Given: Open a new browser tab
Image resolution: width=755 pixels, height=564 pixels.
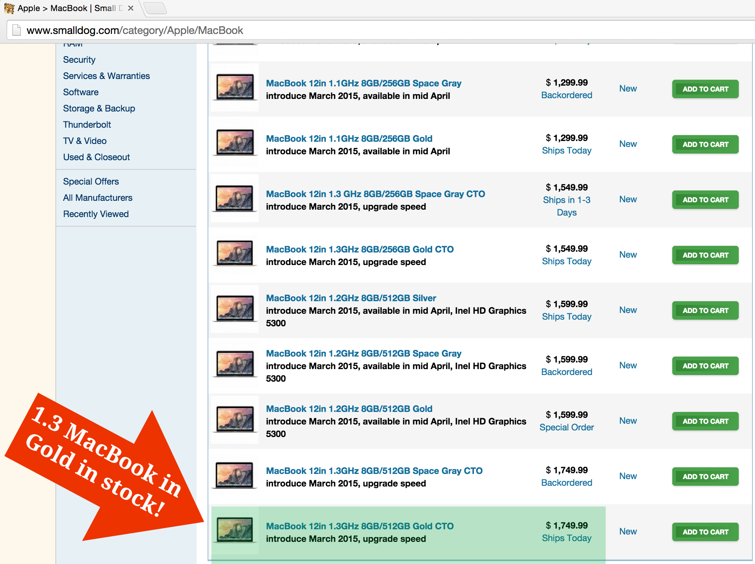Looking at the screenshot, I should tap(156, 8).
